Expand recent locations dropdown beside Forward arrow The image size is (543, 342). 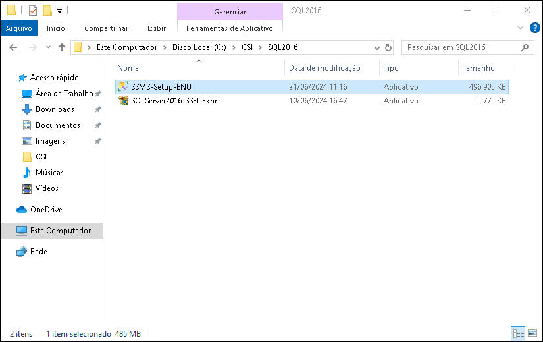click(48, 47)
